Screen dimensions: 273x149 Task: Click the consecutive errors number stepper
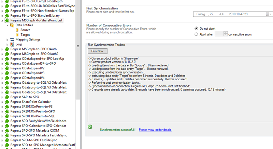click(x=225, y=34)
